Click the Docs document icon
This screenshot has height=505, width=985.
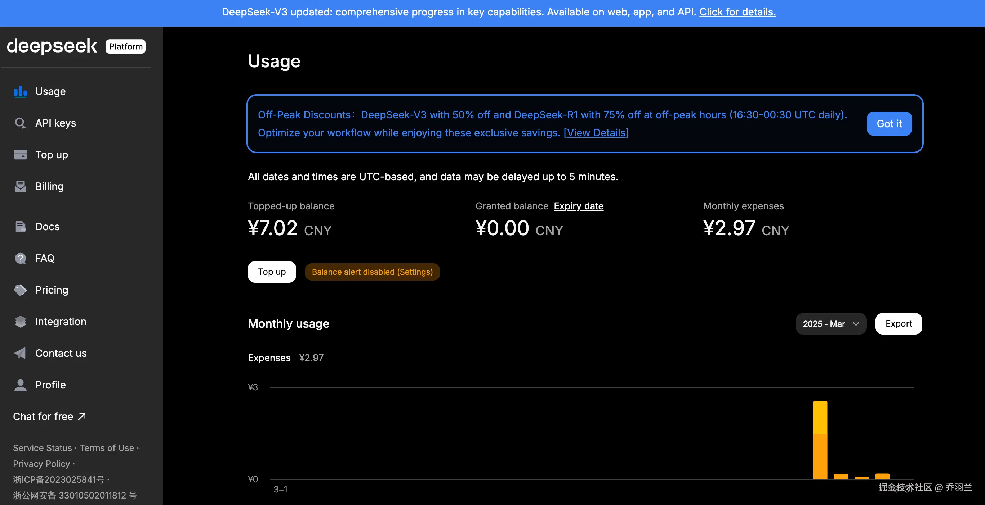tap(20, 227)
